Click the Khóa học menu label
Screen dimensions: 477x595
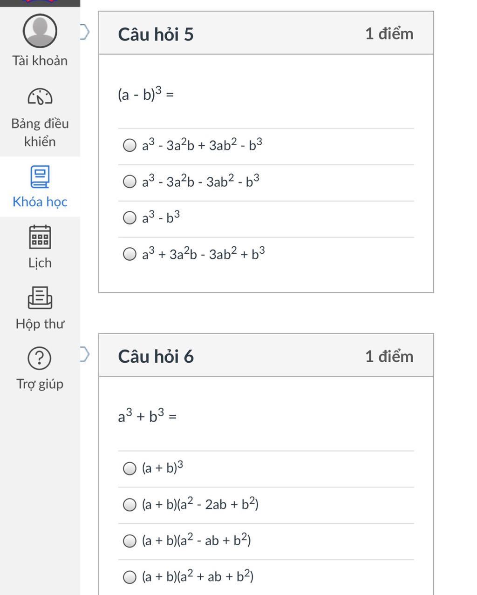click(x=40, y=202)
